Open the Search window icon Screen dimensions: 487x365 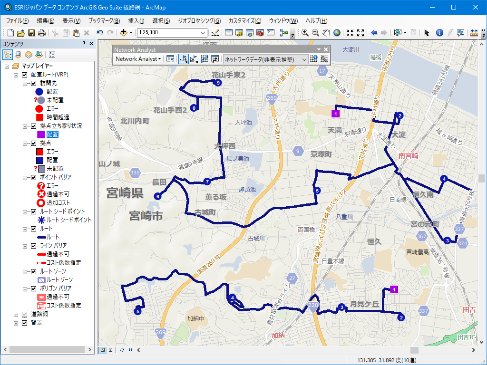pos(250,33)
